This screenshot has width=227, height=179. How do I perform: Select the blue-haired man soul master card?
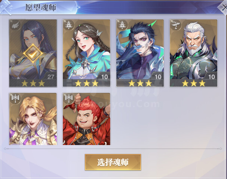tap(140, 53)
